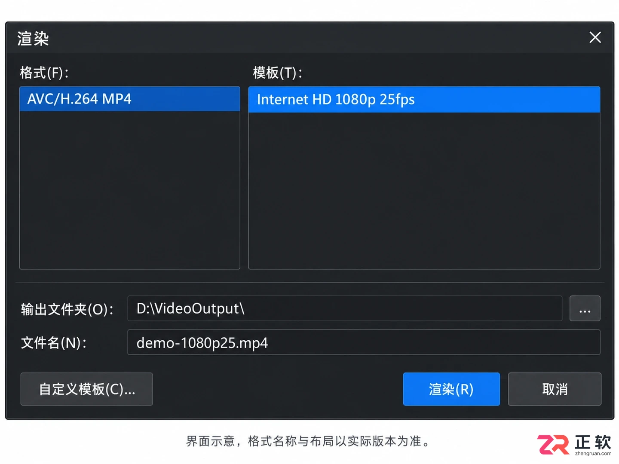Open the folder browse button (...)
Viewport: 619px width, 464px height.
tap(585, 308)
